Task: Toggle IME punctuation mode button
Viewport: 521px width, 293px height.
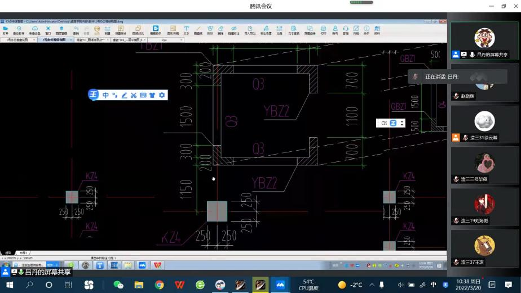Action: coord(115,95)
